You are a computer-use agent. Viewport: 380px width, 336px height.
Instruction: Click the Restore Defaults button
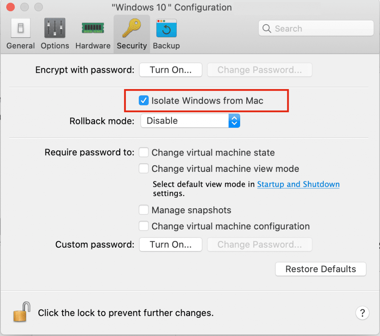(321, 269)
